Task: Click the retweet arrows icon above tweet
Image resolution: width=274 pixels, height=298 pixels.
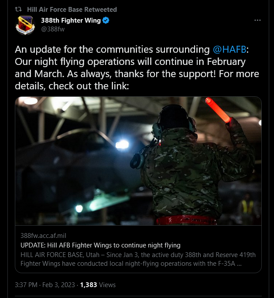Action: 18,9
